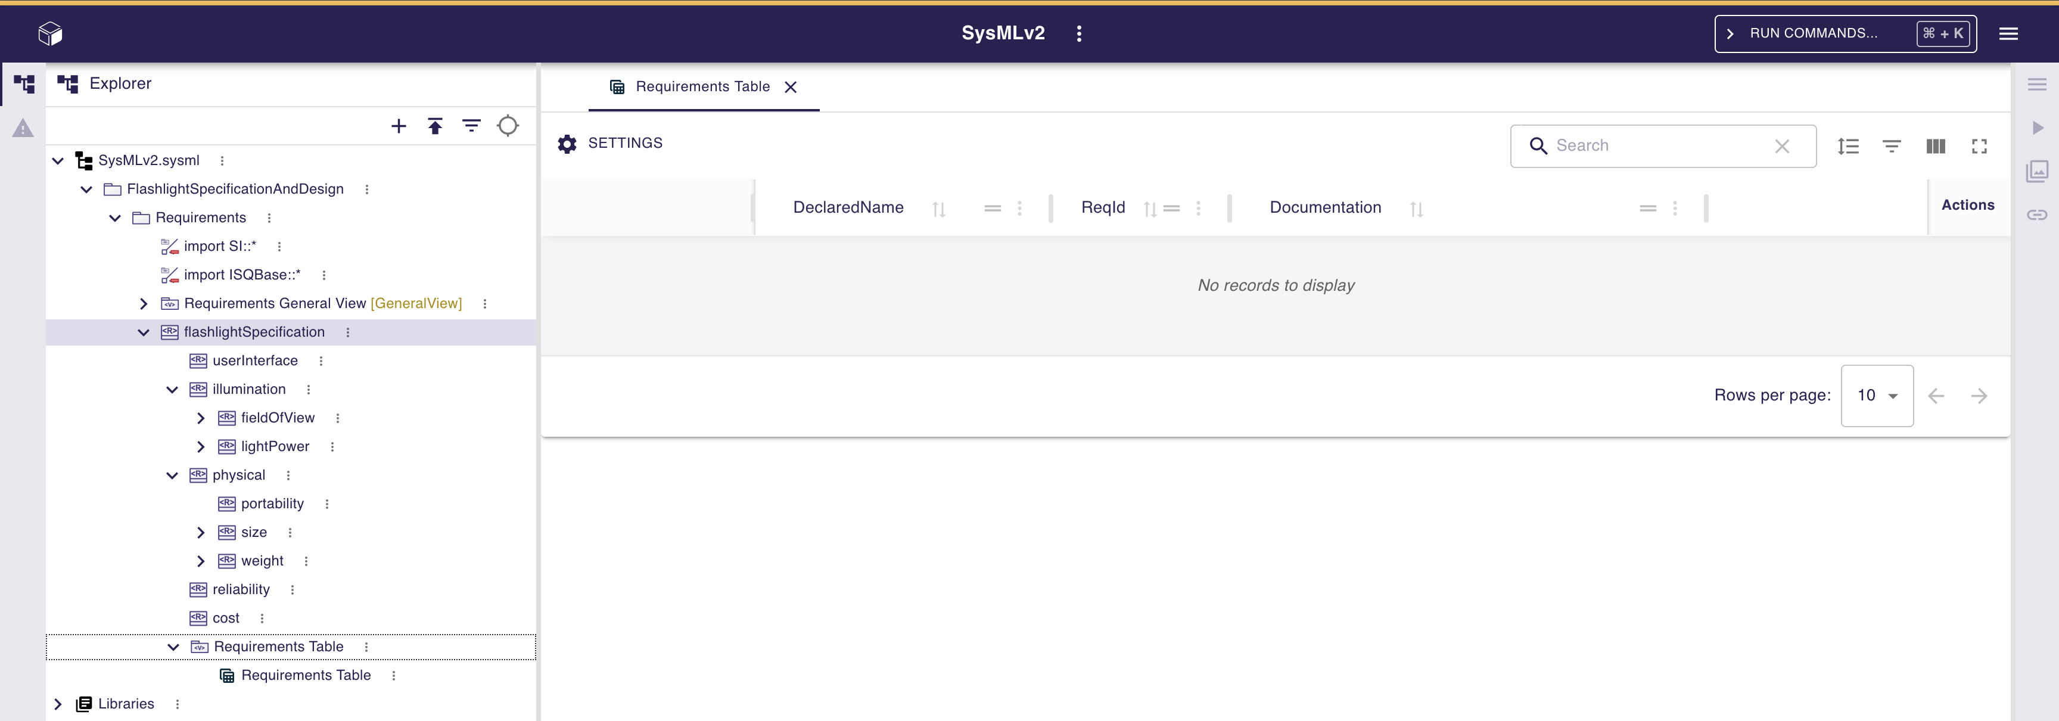Click the plus icon in Explorer toolbar
2059x721 pixels.
[x=398, y=126]
